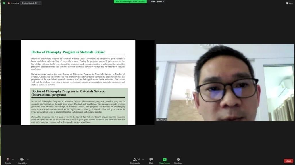Screen dimensions: 295x165
Task: Leave the meeting
Action: [288, 161]
